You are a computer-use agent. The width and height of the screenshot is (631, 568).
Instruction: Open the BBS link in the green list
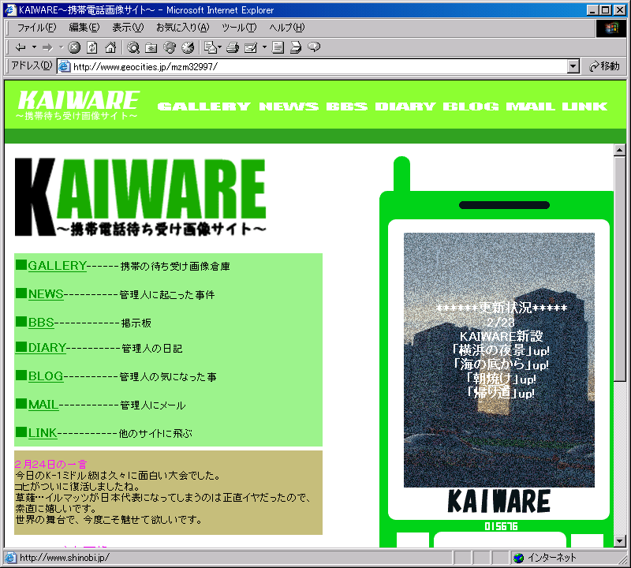pos(41,322)
